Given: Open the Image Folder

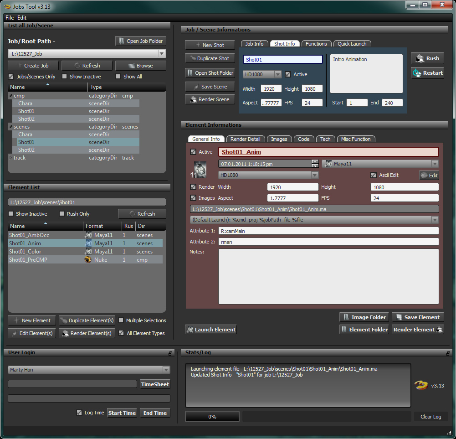Looking at the screenshot, I should point(364,317).
